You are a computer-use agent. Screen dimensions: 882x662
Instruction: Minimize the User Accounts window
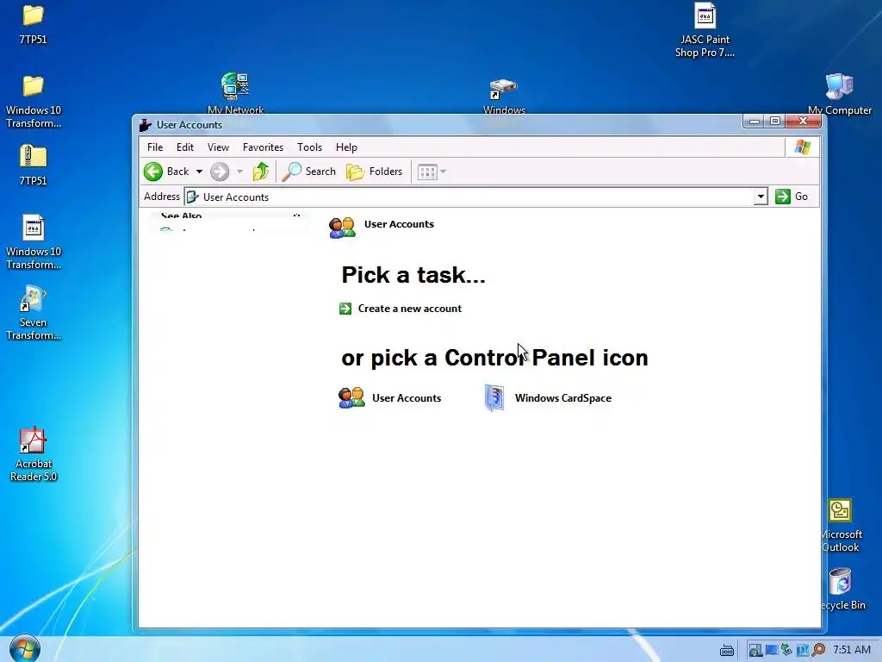pos(755,121)
